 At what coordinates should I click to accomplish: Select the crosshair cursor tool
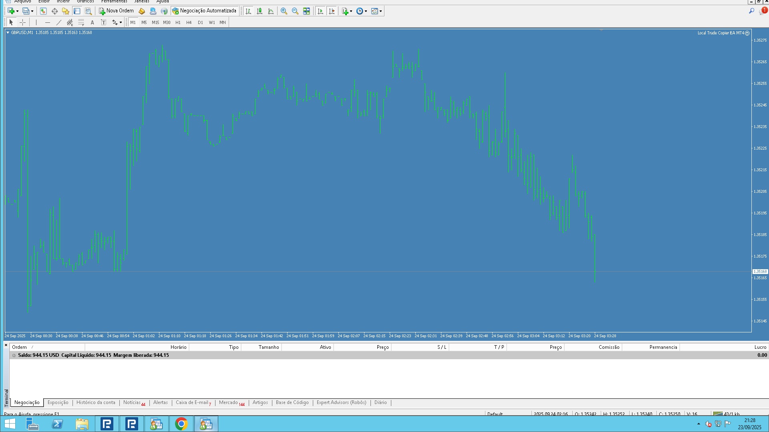(x=23, y=22)
